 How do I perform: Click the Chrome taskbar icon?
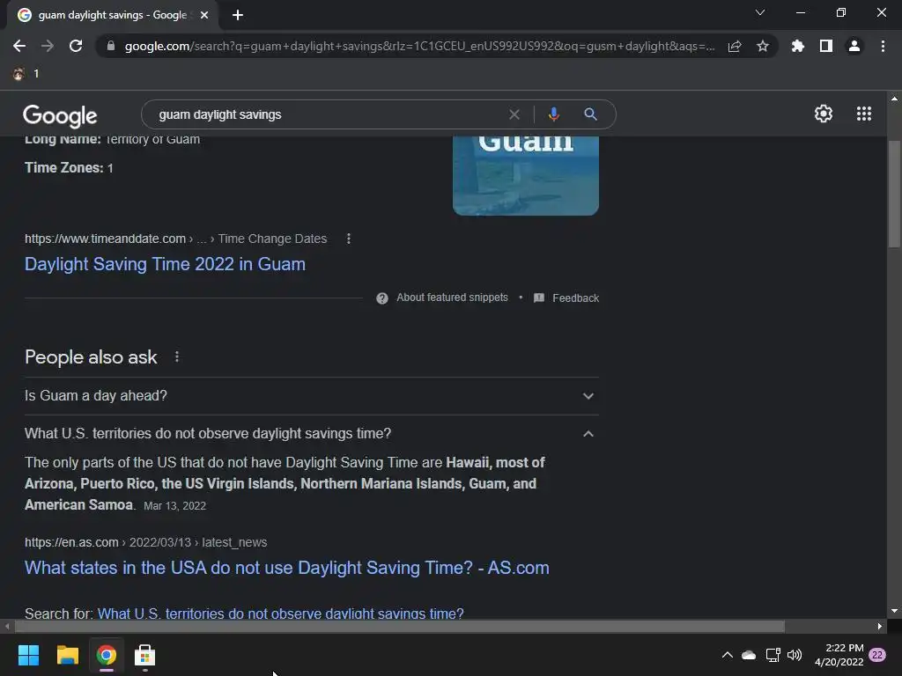click(x=106, y=655)
